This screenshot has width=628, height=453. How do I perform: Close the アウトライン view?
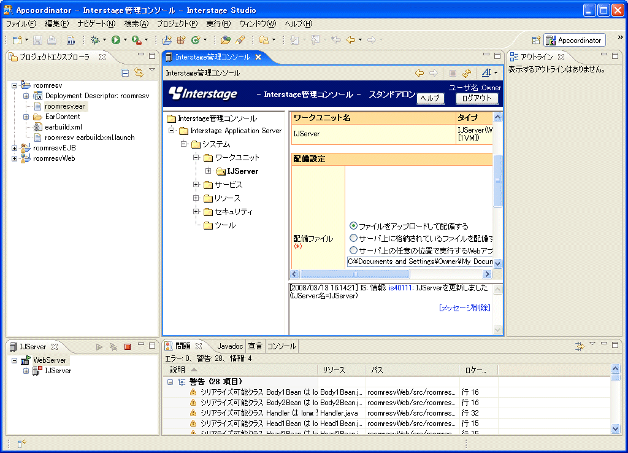point(561,57)
